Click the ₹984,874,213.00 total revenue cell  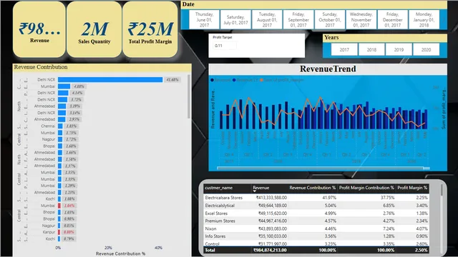(270, 250)
